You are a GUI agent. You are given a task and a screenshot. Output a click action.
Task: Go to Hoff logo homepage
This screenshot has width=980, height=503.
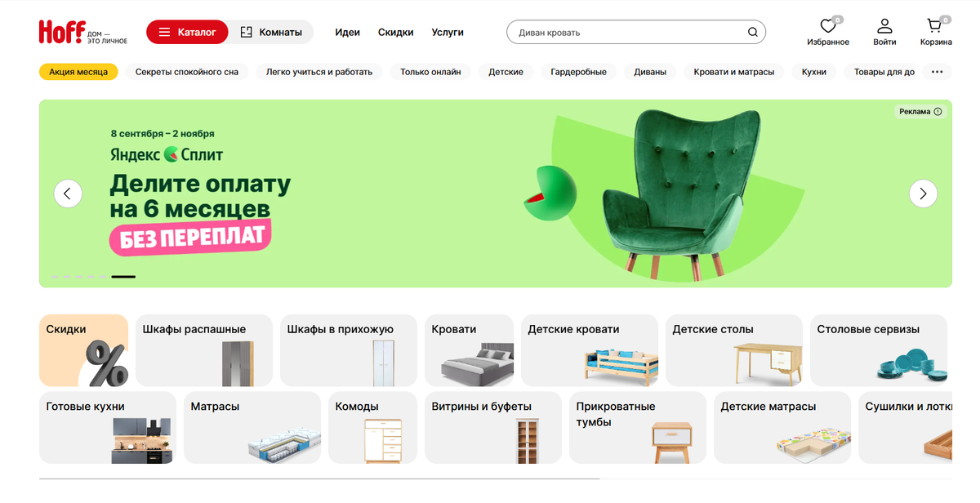83,32
